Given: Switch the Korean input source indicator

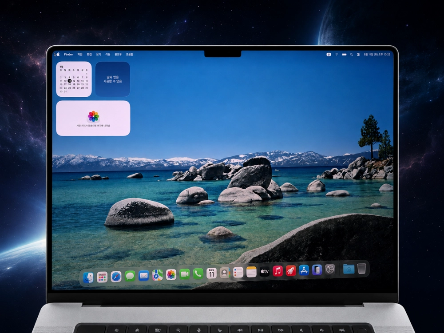Looking at the screenshot, I should pyautogui.click(x=329, y=54).
